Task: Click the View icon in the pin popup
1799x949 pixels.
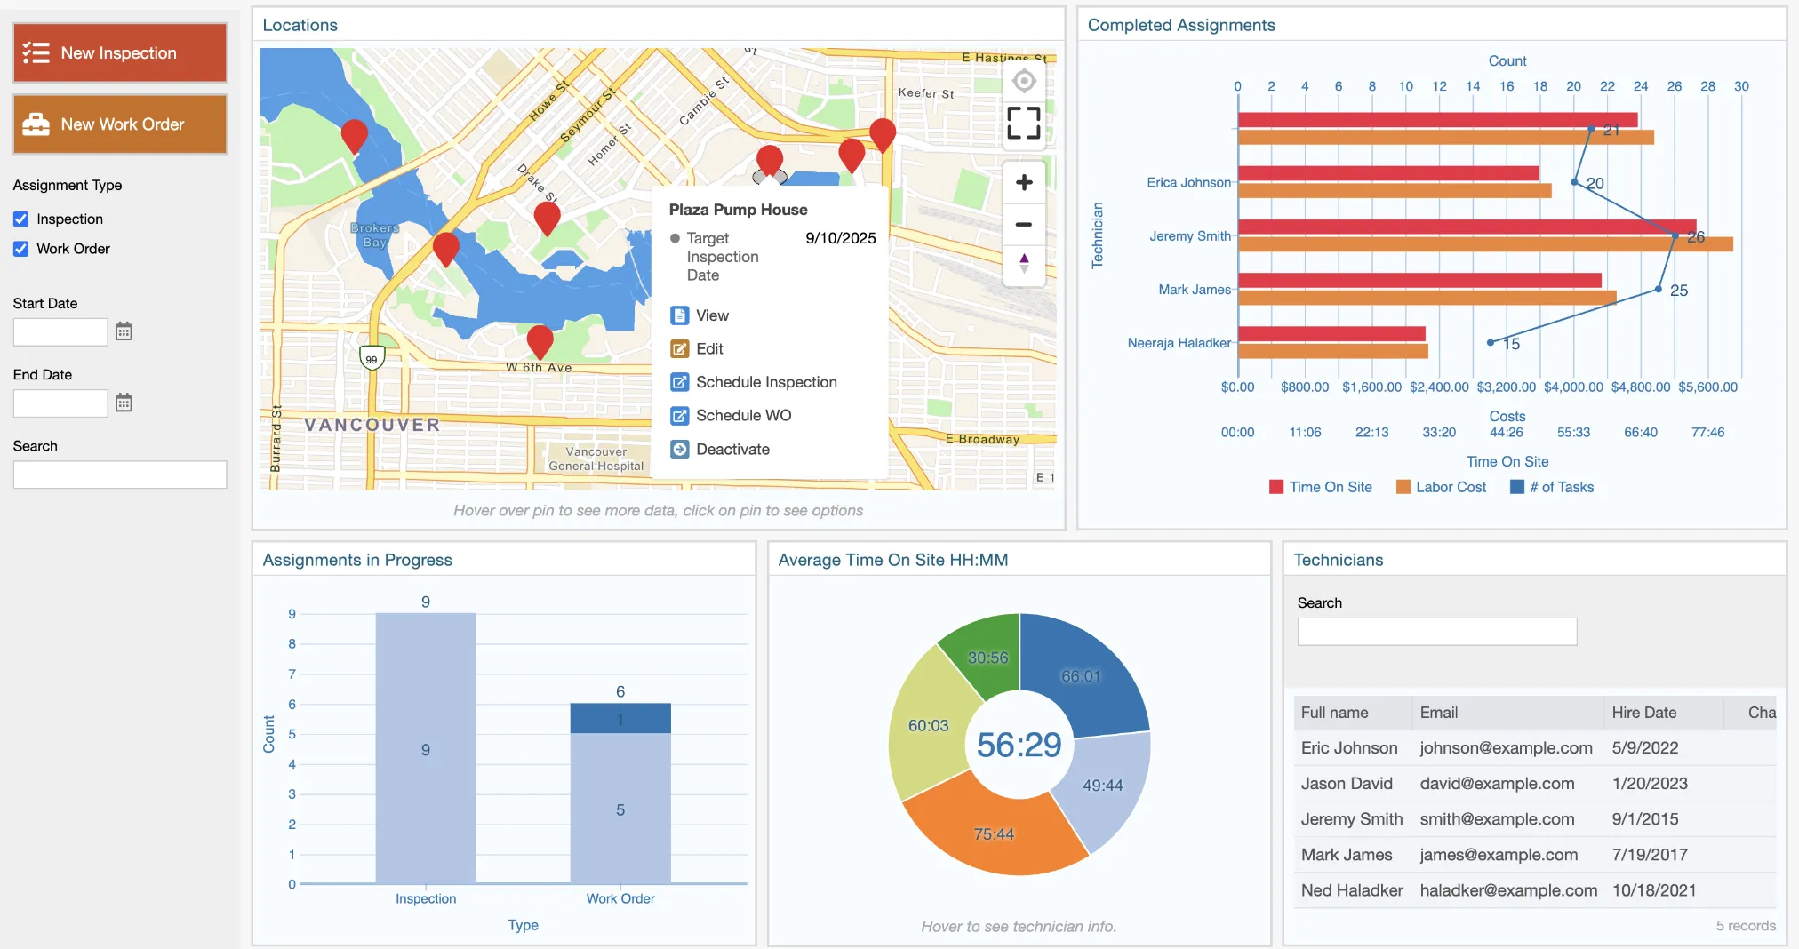Action: click(x=680, y=315)
